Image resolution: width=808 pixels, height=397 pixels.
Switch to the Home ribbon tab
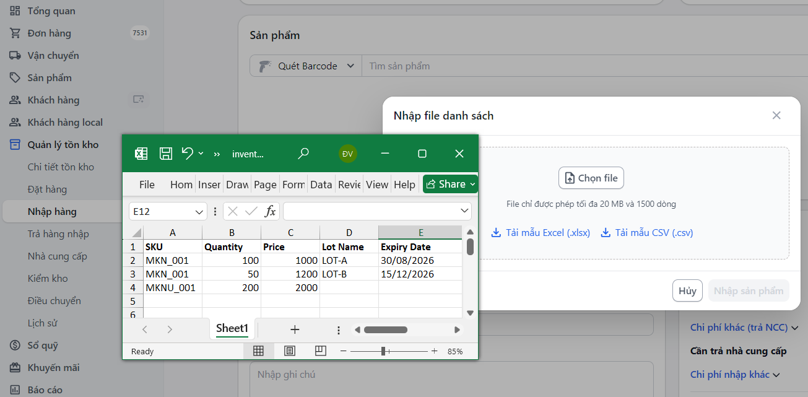(x=181, y=185)
